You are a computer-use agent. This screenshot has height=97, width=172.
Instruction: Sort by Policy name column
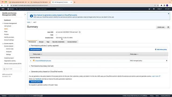pyautogui.click(x=38, y=54)
